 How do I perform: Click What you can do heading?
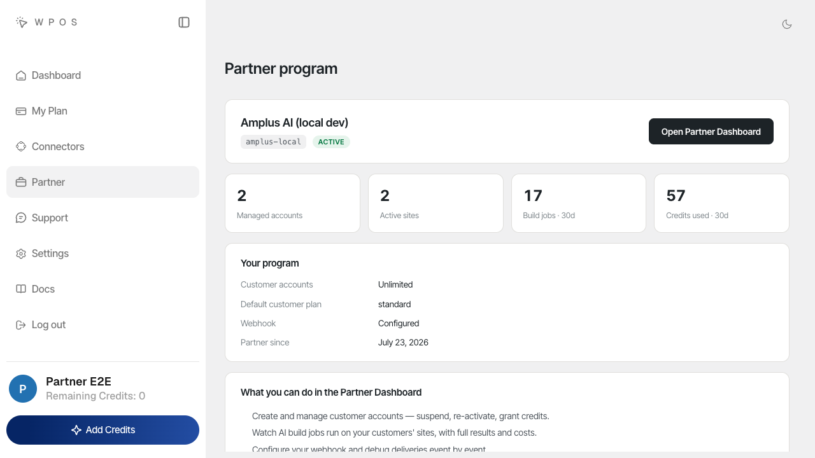331,392
